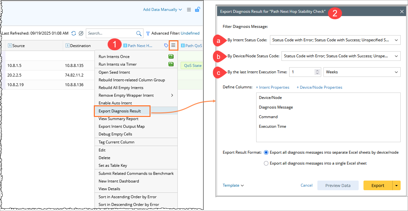The image size is (408, 211).
Task: Open the Weeks time unit dropdown
Action: [362, 72]
